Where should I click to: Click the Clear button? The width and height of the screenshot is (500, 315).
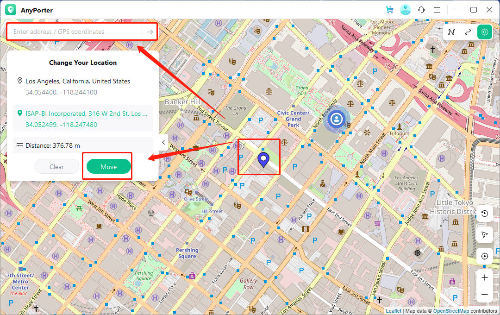click(x=57, y=167)
